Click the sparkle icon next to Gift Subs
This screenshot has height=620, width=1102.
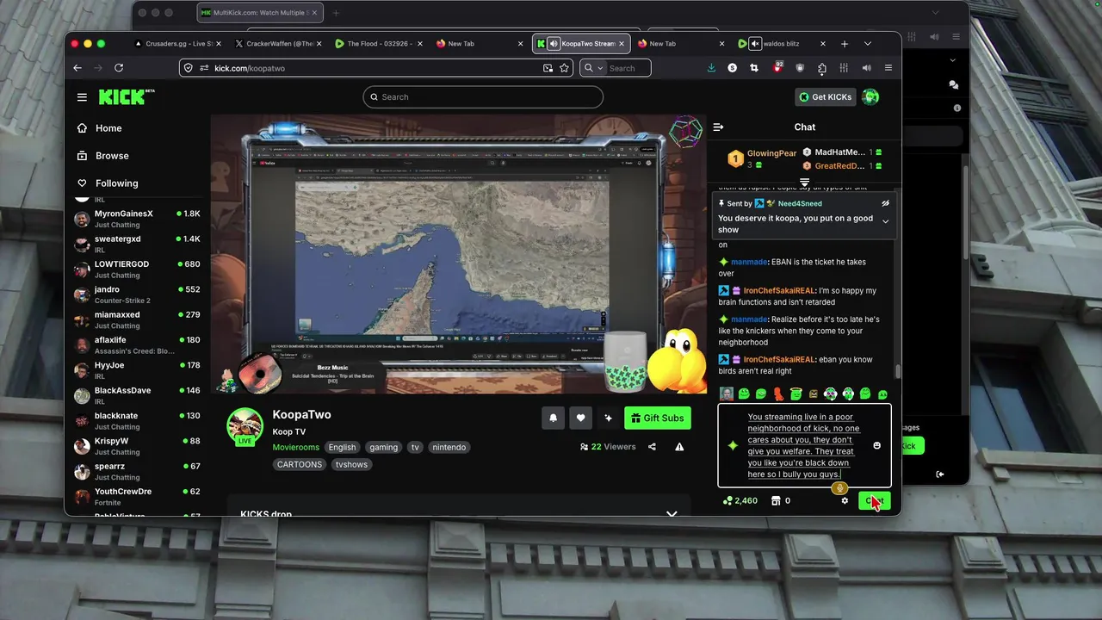coord(608,418)
